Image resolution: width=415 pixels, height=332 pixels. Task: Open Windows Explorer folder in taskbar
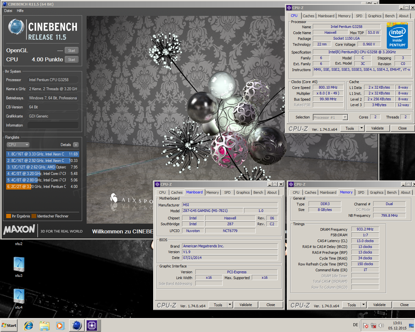[44, 326]
